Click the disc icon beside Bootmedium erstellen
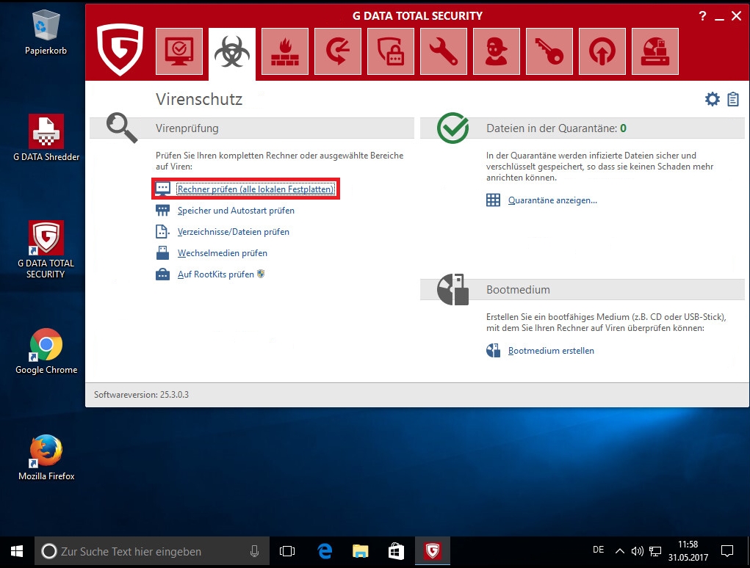This screenshot has height=568, width=750. 493,351
